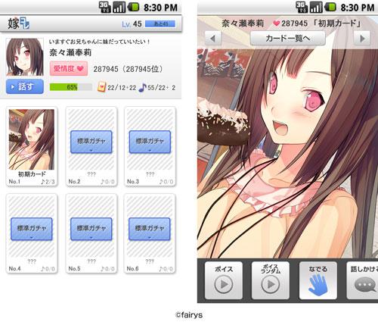Viewport: 378px width, 322px height.
Task: Click battery icon in right status bar
Action: (x=330, y=7)
